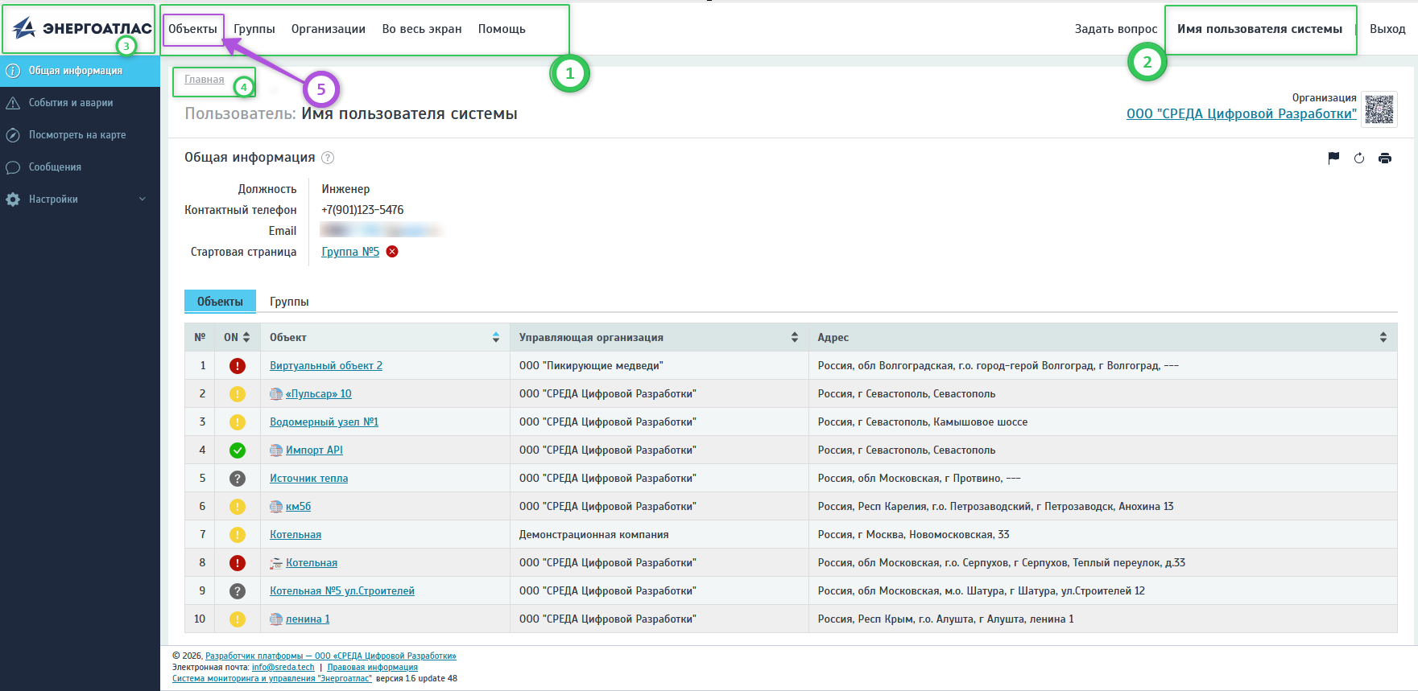Remove start page with red X icon
Screen dimensions: 1418x691
392,252
